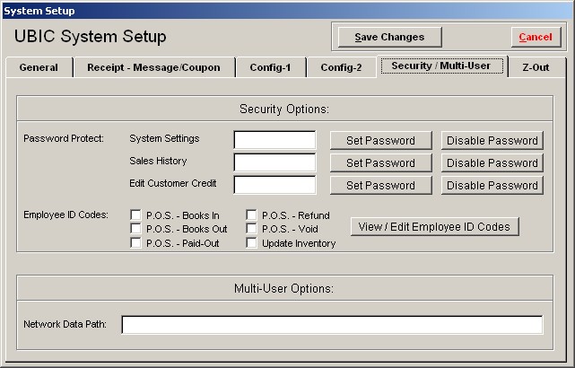575x368 pixels.
Task: Click the Save Changes button
Action: (389, 37)
